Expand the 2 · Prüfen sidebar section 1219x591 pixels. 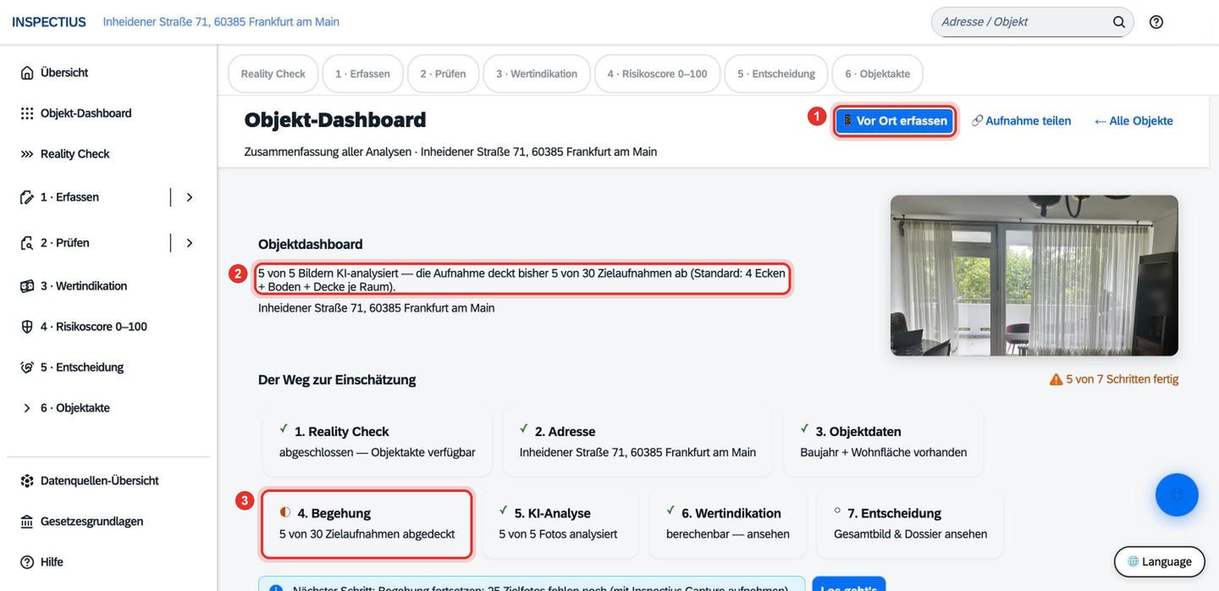190,243
